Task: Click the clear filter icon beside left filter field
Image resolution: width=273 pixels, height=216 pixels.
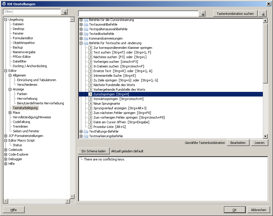Action: coord(64,12)
